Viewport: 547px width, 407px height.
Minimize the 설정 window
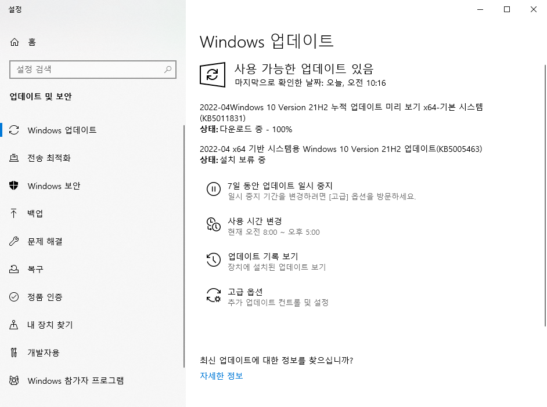(480, 9)
